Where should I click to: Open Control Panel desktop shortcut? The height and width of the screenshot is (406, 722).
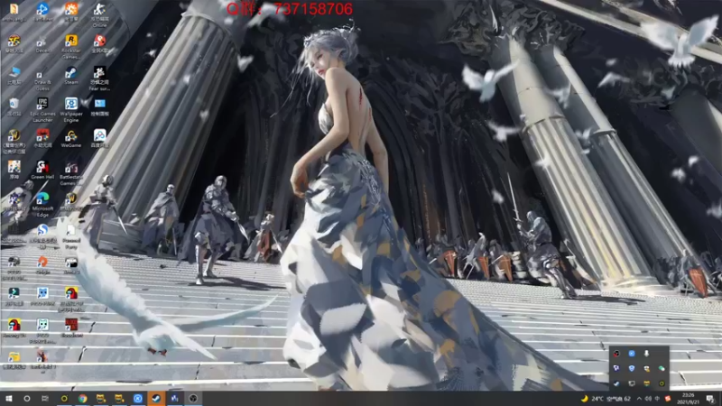[99, 106]
